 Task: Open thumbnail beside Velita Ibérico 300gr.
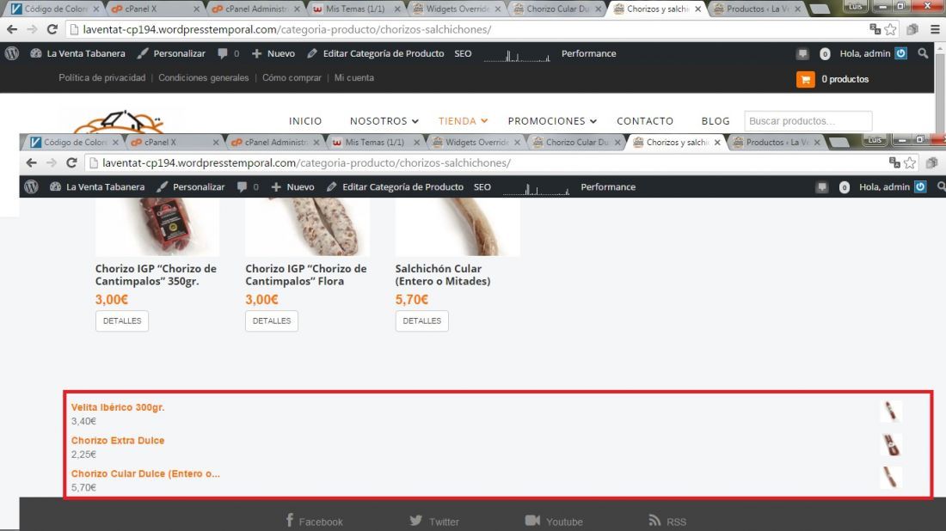click(x=891, y=412)
